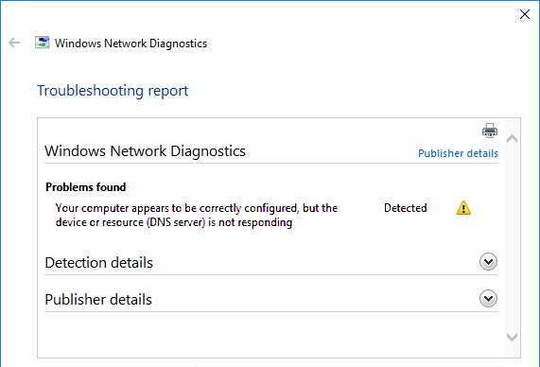Click the 'Detected' status text
This screenshot has width=540, height=367.
[x=406, y=208]
